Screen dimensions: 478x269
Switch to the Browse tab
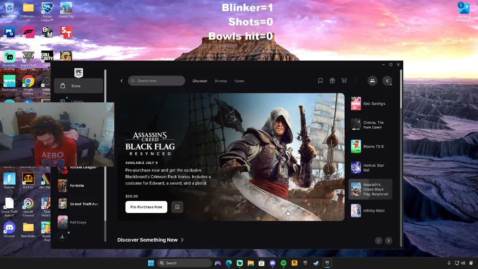221,81
